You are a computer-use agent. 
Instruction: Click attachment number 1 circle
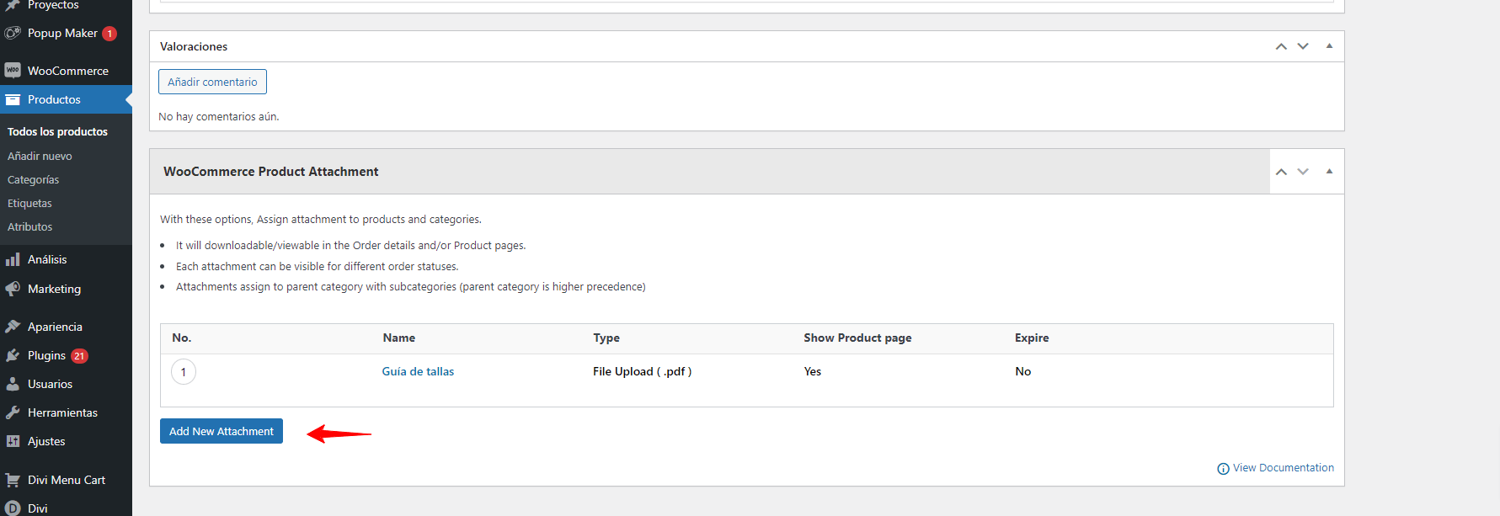[184, 372]
